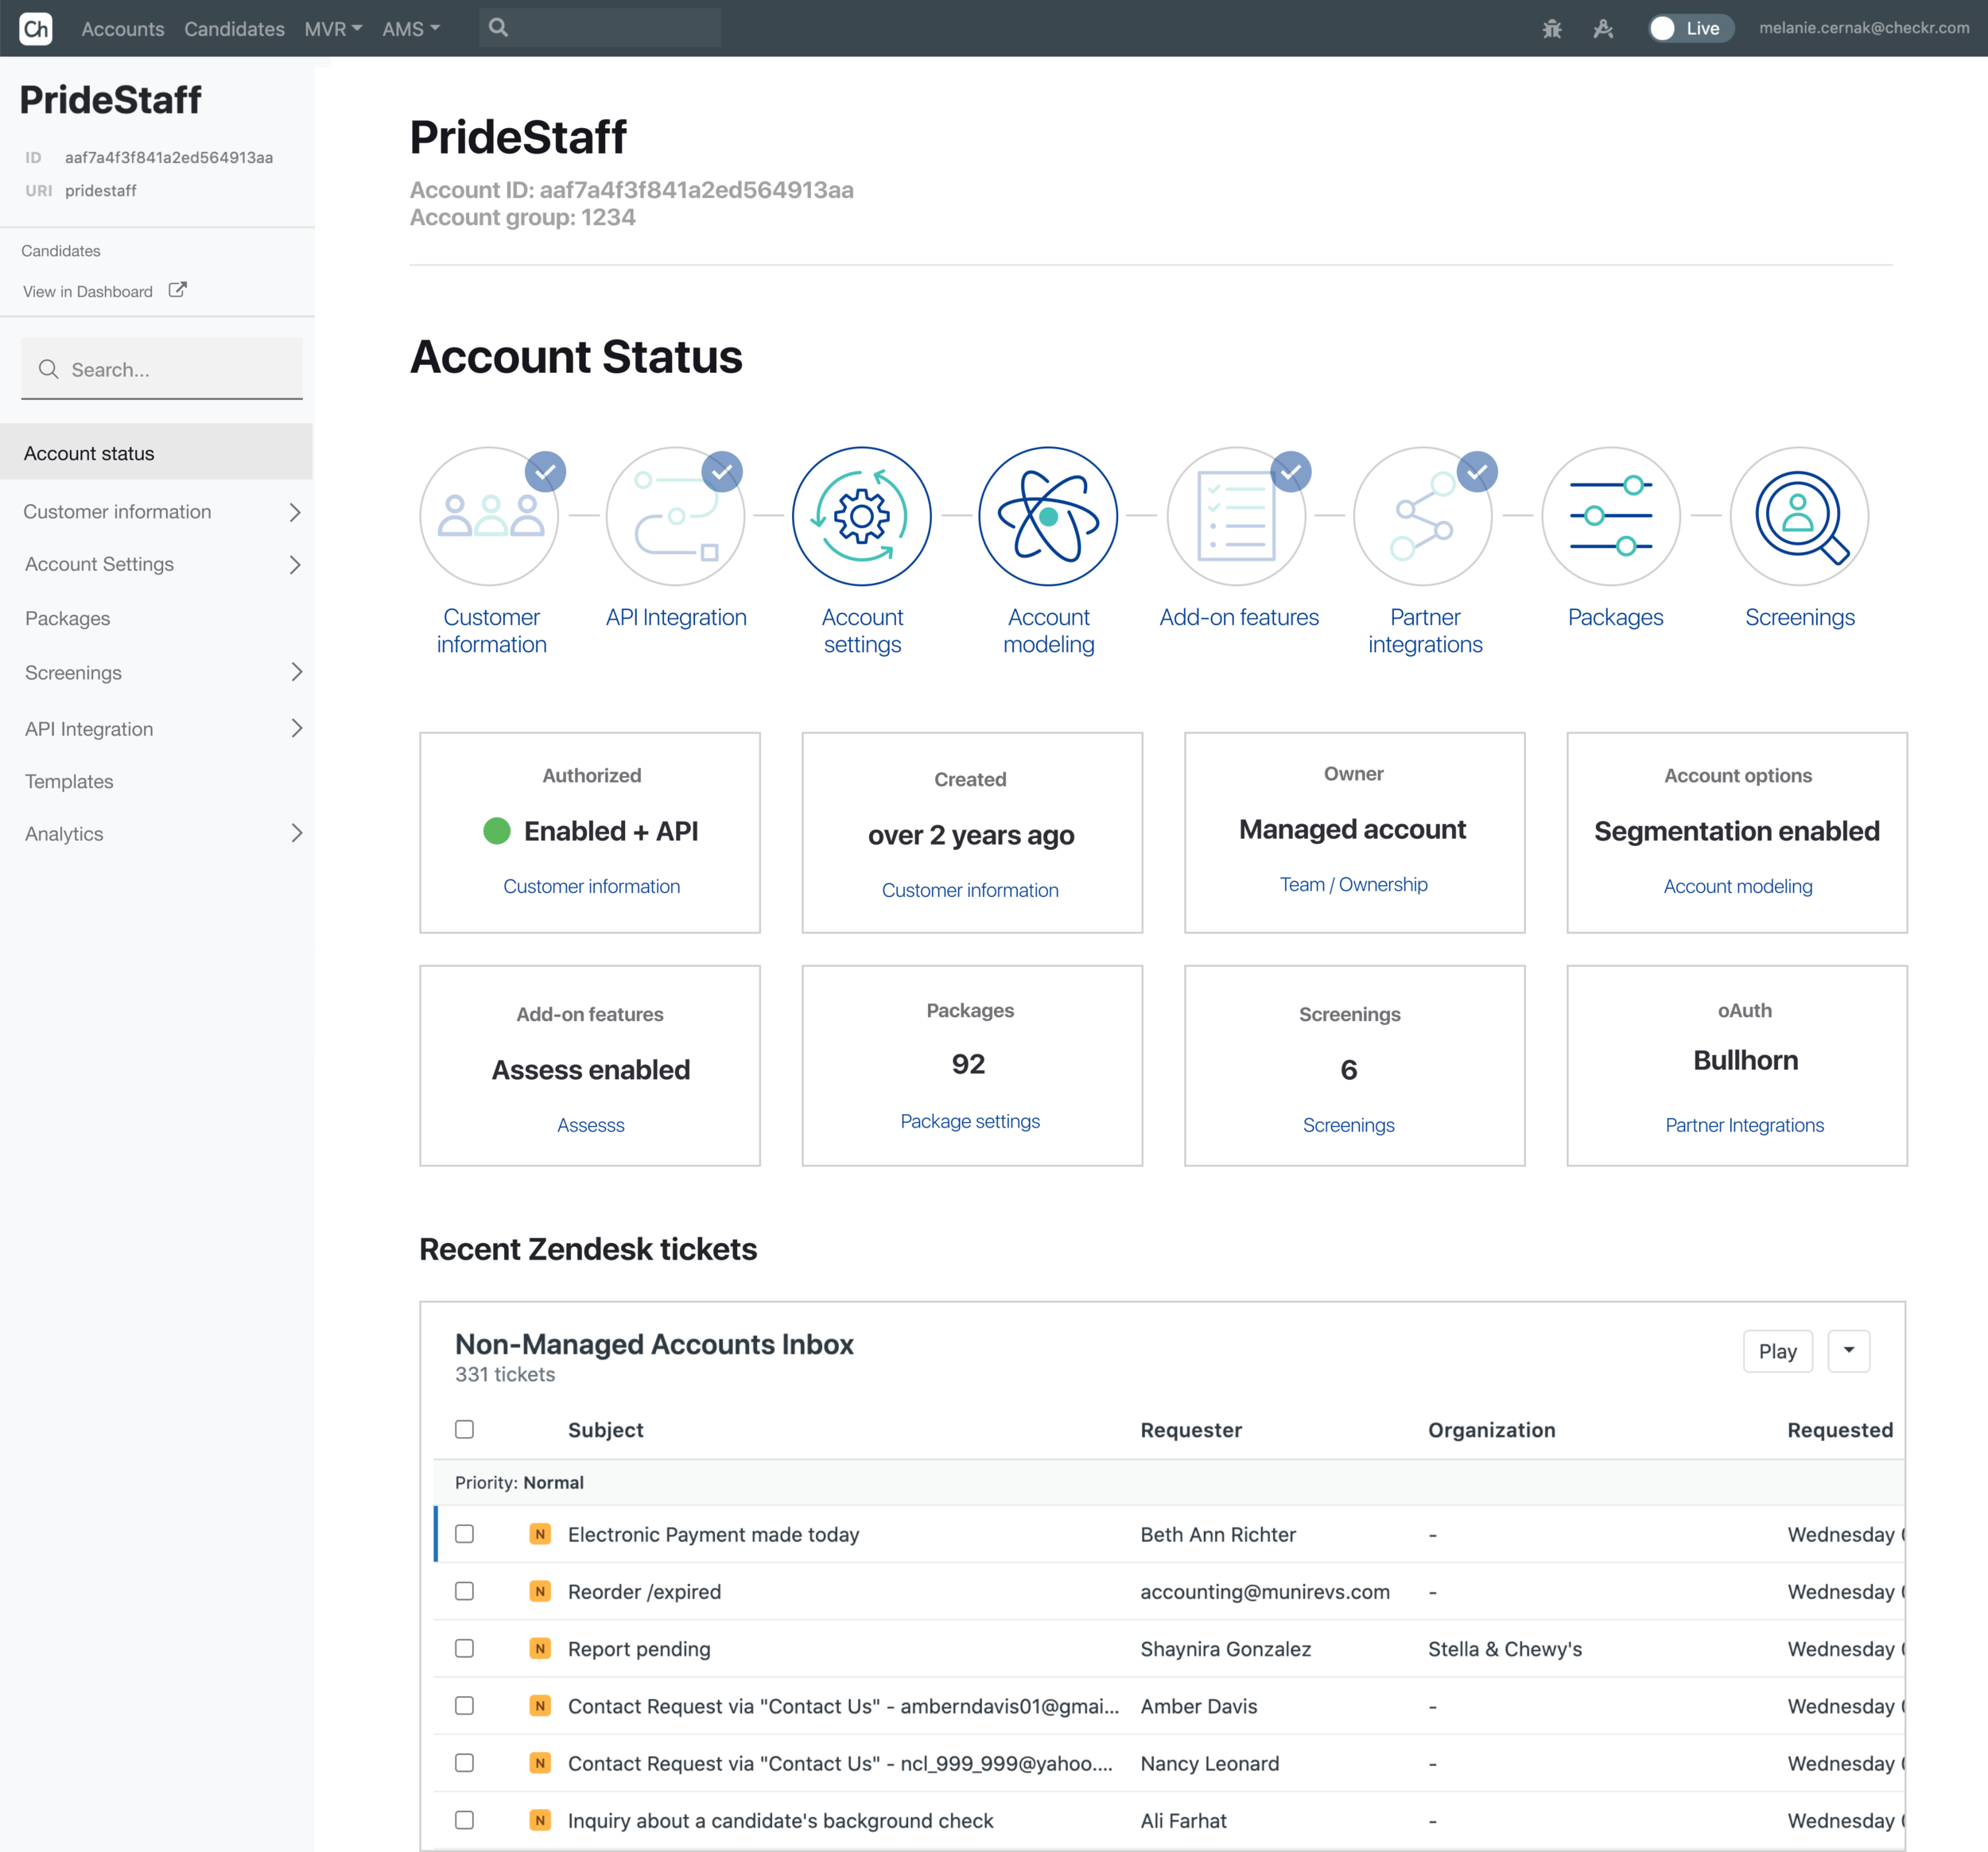Screen dimensions: 1988x1852
Task: Click requester accounting@munirevs.com
Action: (x=1265, y=1592)
